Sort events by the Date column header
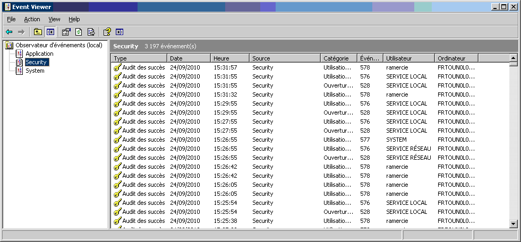The image size is (521, 242). pyautogui.click(x=189, y=58)
